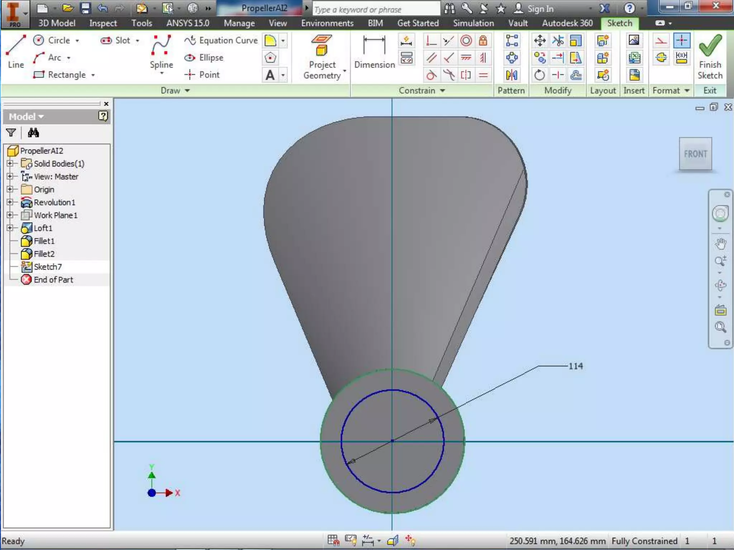Toggle the centerline format option

[x=661, y=58]
